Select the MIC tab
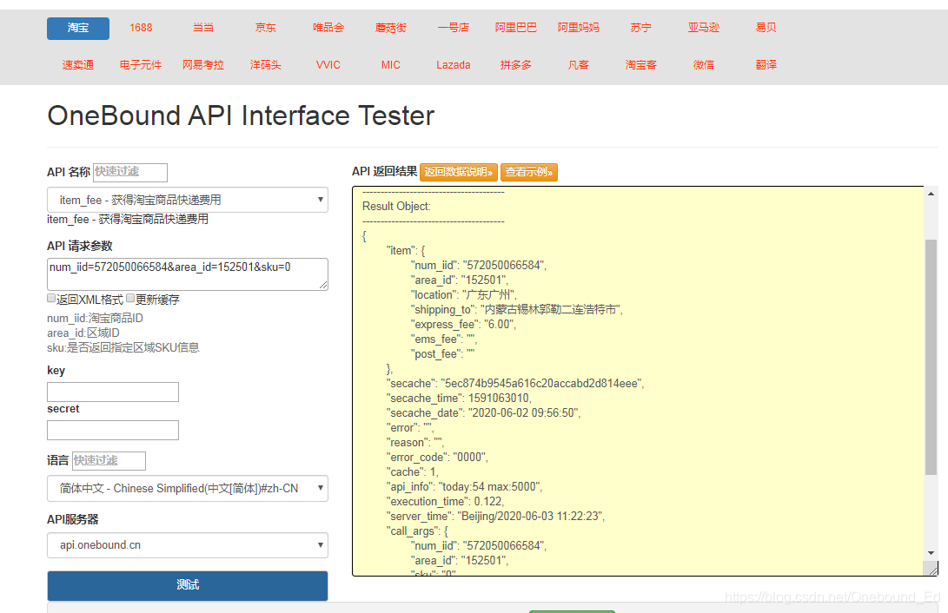This screenshot has width=948, height=613. [390, 65]
